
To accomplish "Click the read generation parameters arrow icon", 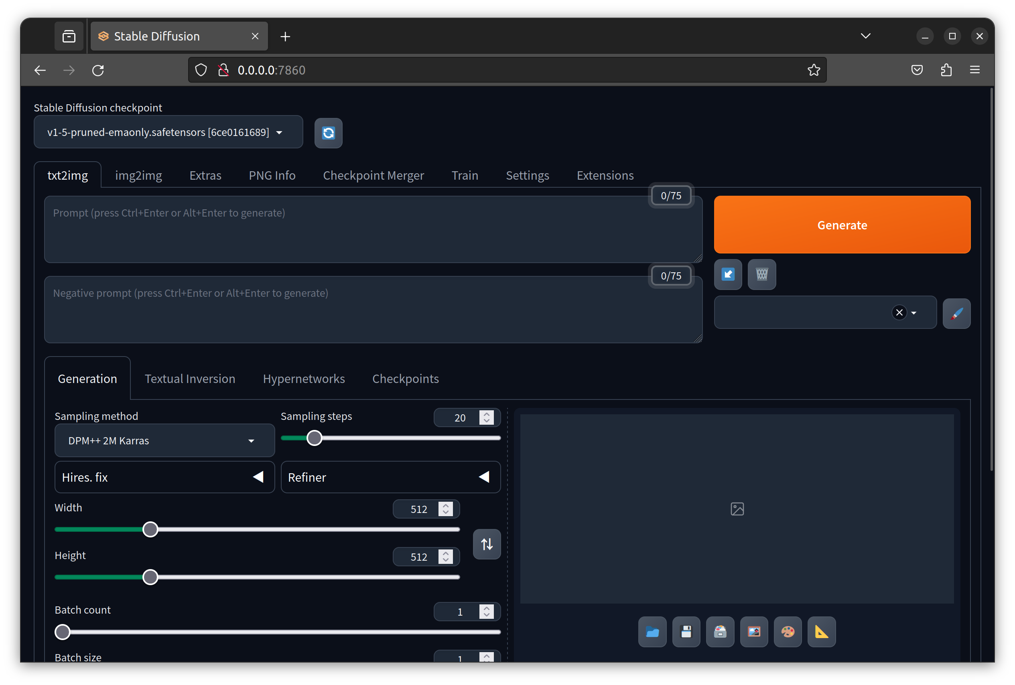I will 728,274.
